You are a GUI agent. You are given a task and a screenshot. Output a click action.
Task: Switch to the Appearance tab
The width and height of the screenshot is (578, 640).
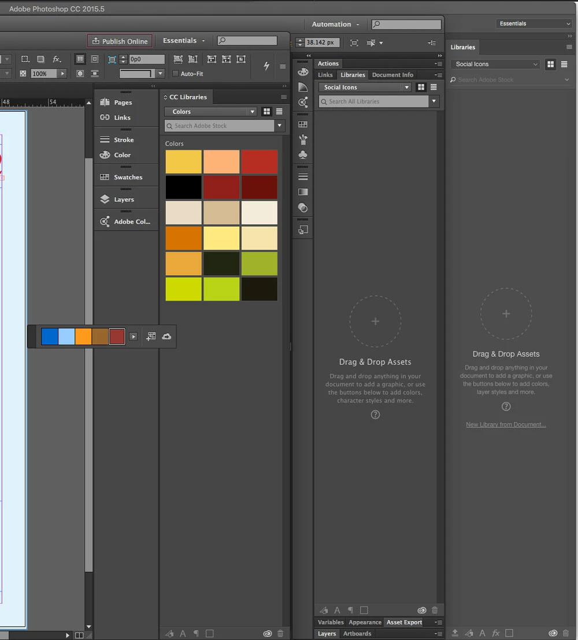[x=365, y=622]
